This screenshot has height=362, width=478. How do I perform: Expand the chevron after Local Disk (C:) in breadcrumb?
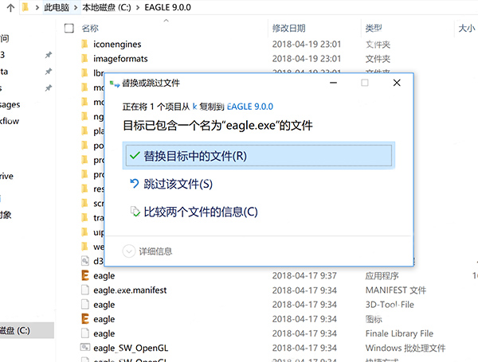click(138, 7)
